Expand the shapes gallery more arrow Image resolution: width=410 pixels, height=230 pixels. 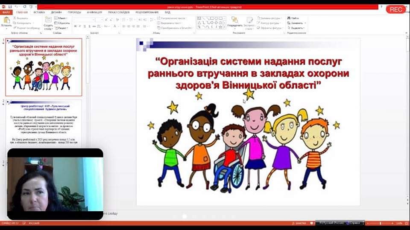225,27
